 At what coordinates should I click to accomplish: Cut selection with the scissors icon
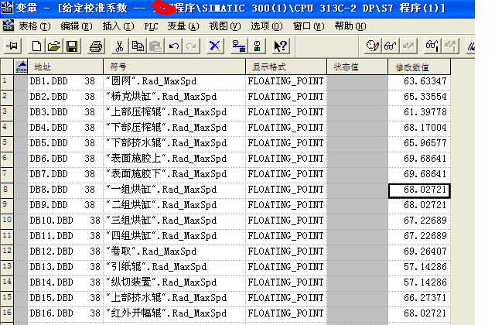[x=119, y=46]
